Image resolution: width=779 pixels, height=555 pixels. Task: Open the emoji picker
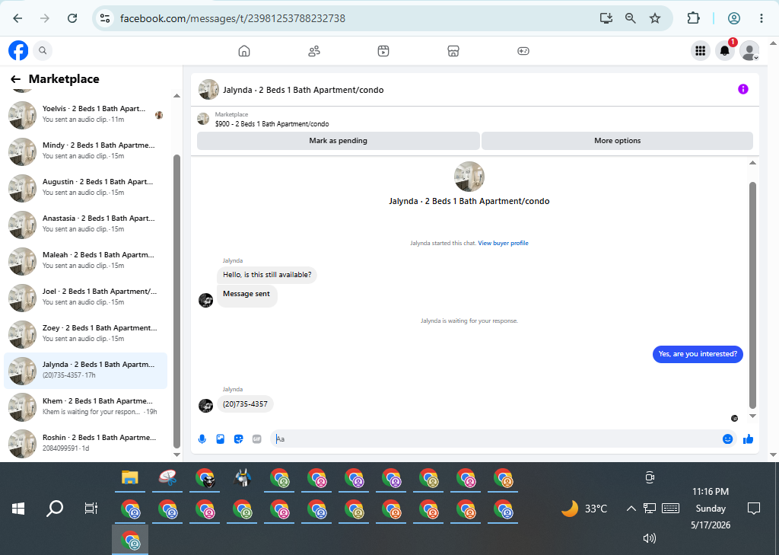pos(728,439)
